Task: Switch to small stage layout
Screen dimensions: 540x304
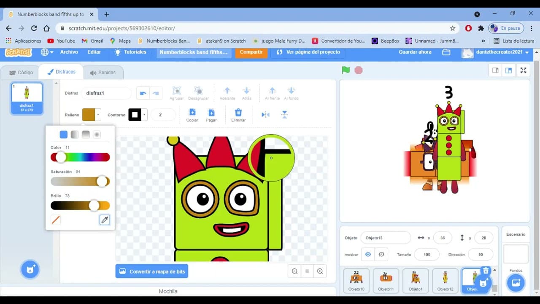Action: 495,71
